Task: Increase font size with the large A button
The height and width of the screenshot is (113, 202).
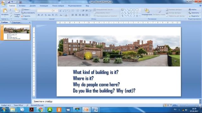Action: [x=60, y=11]
